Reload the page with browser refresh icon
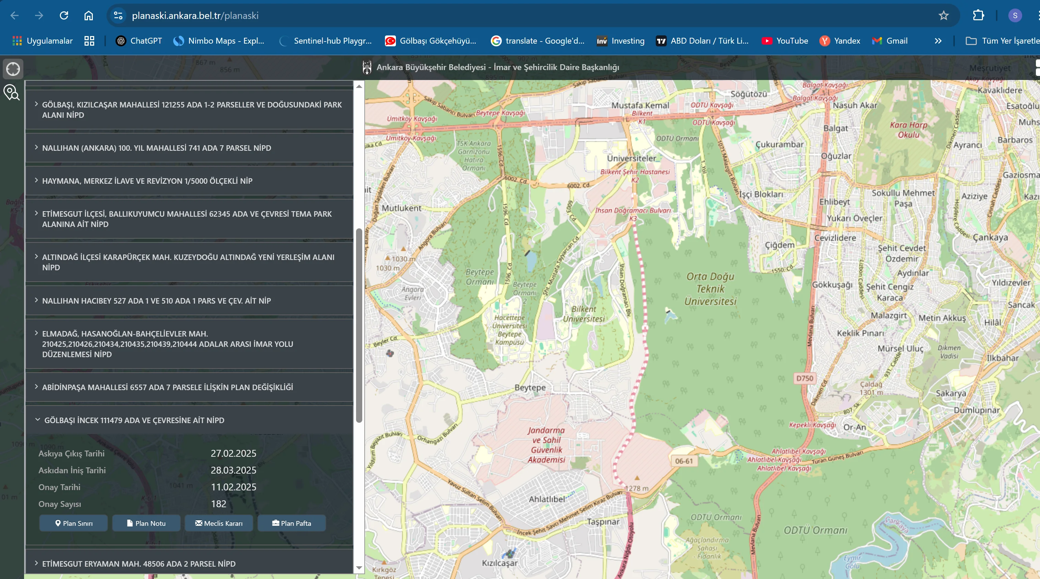This screenshot has height=579, width=1040. (x=64, y=16)
